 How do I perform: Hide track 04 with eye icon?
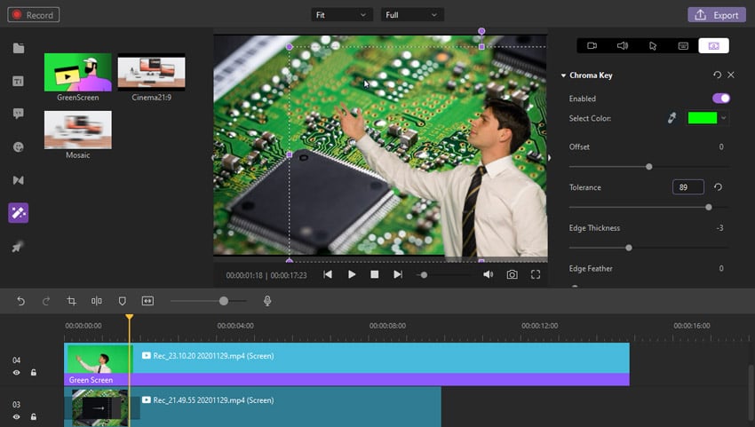[16, 373]
